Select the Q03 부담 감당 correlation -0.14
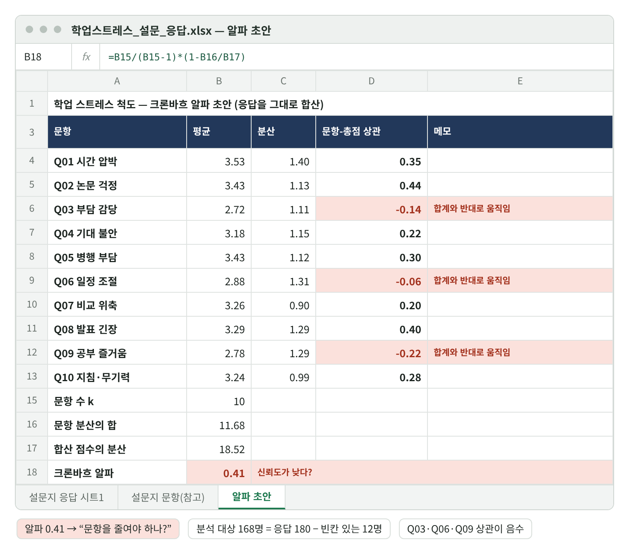This screenshot has height=554, width=629. pyautogui.click(x=372, y=209)
